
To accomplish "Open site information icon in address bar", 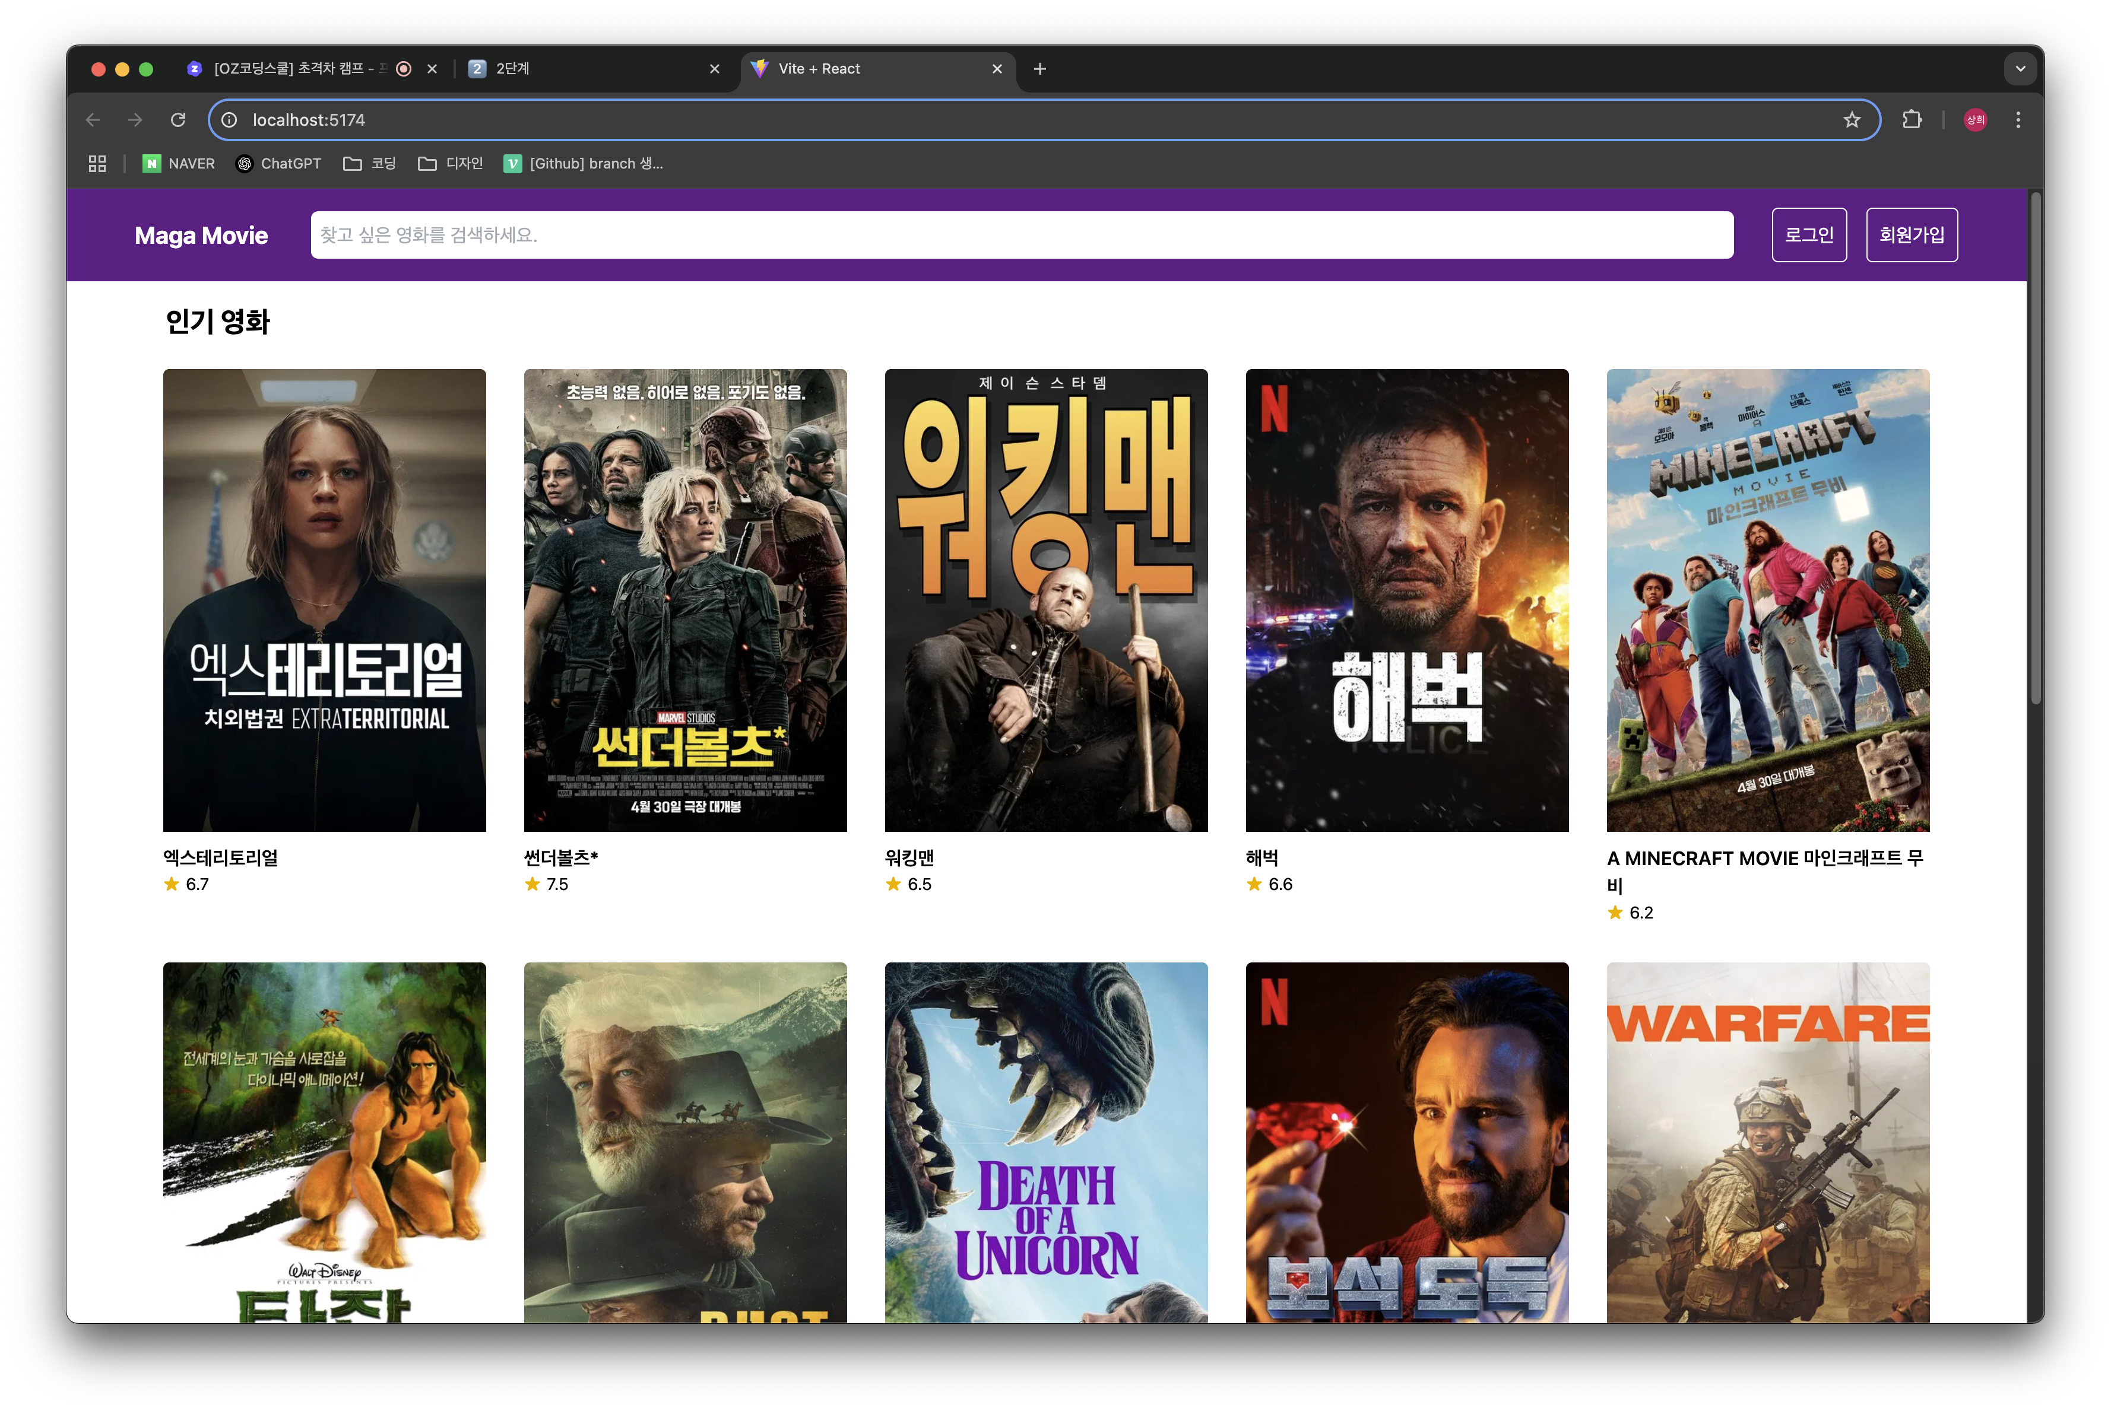I will click(230, 120).
